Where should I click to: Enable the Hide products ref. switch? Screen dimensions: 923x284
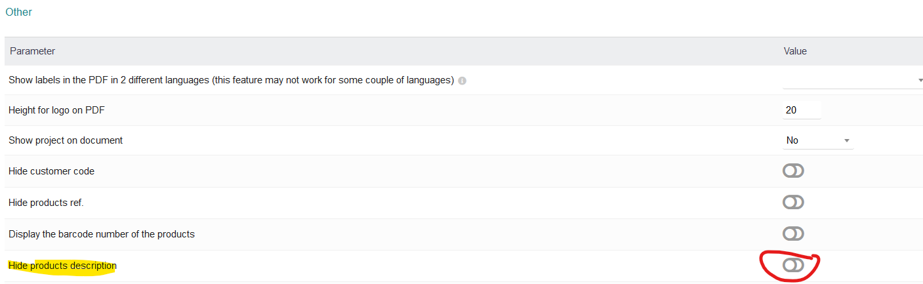pos(793,203)
